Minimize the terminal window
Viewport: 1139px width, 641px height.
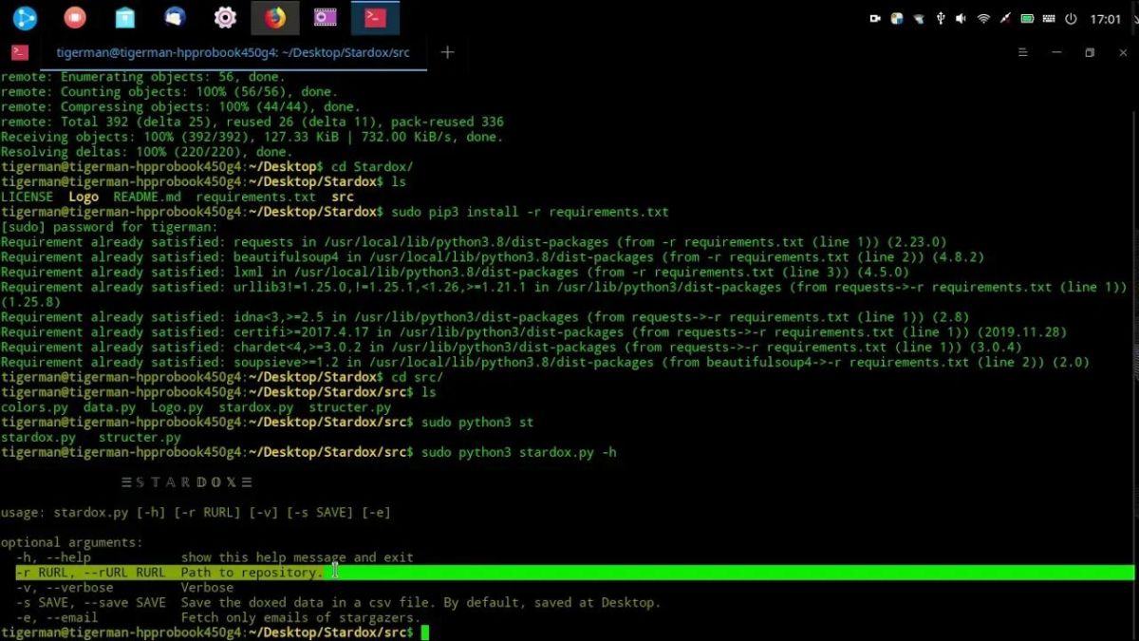pyautogui.click(x=1056, y=52)
